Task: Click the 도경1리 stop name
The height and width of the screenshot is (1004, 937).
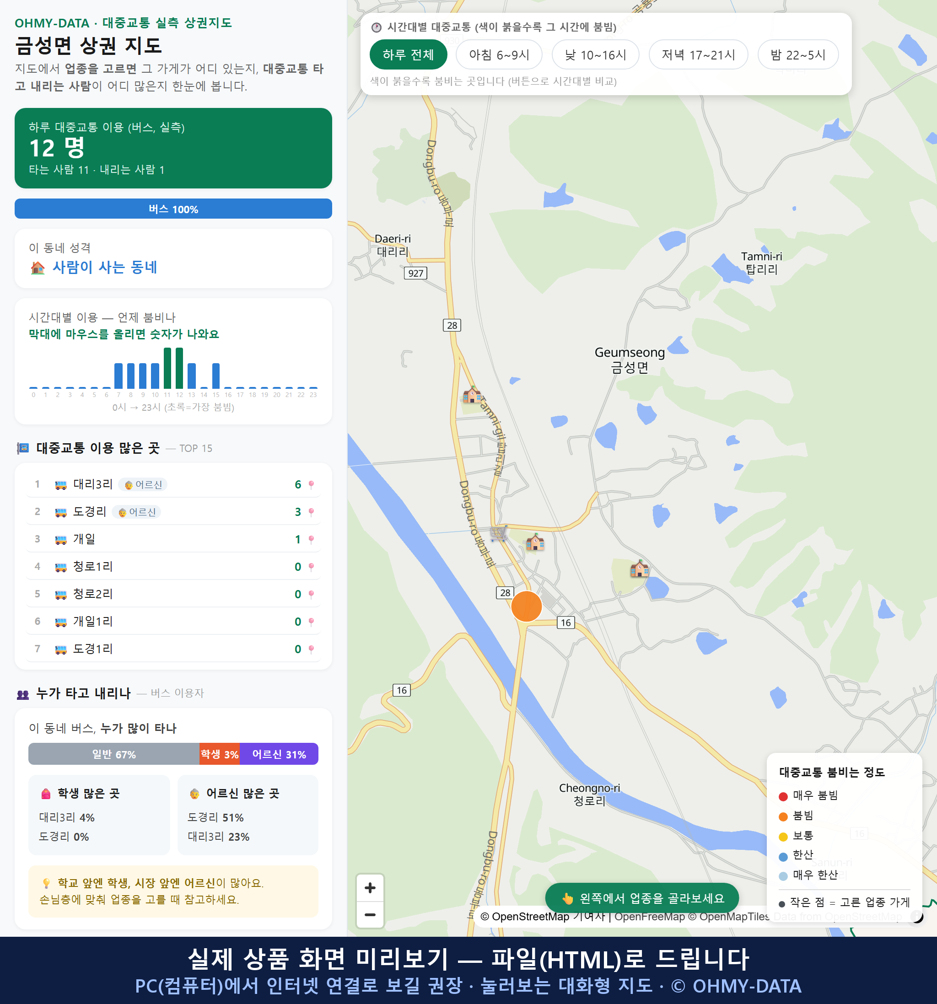Action: point(93,649)
